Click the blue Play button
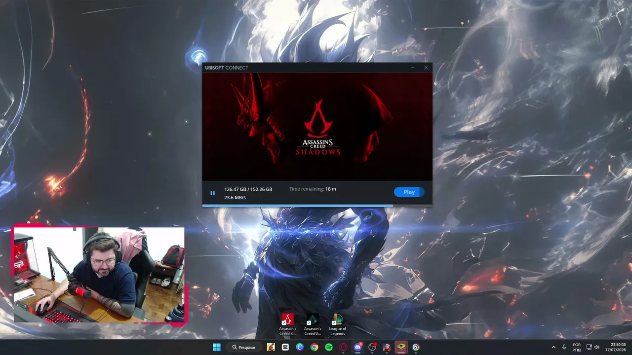Screen dimensions: 632x355 click(x=409, y=192)
